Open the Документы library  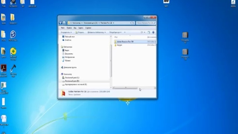click(68, 54)
